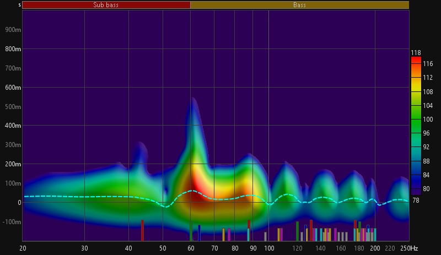441x255 pixels.
Task: Click the red top of the color scale
Action: click(416, 59)
